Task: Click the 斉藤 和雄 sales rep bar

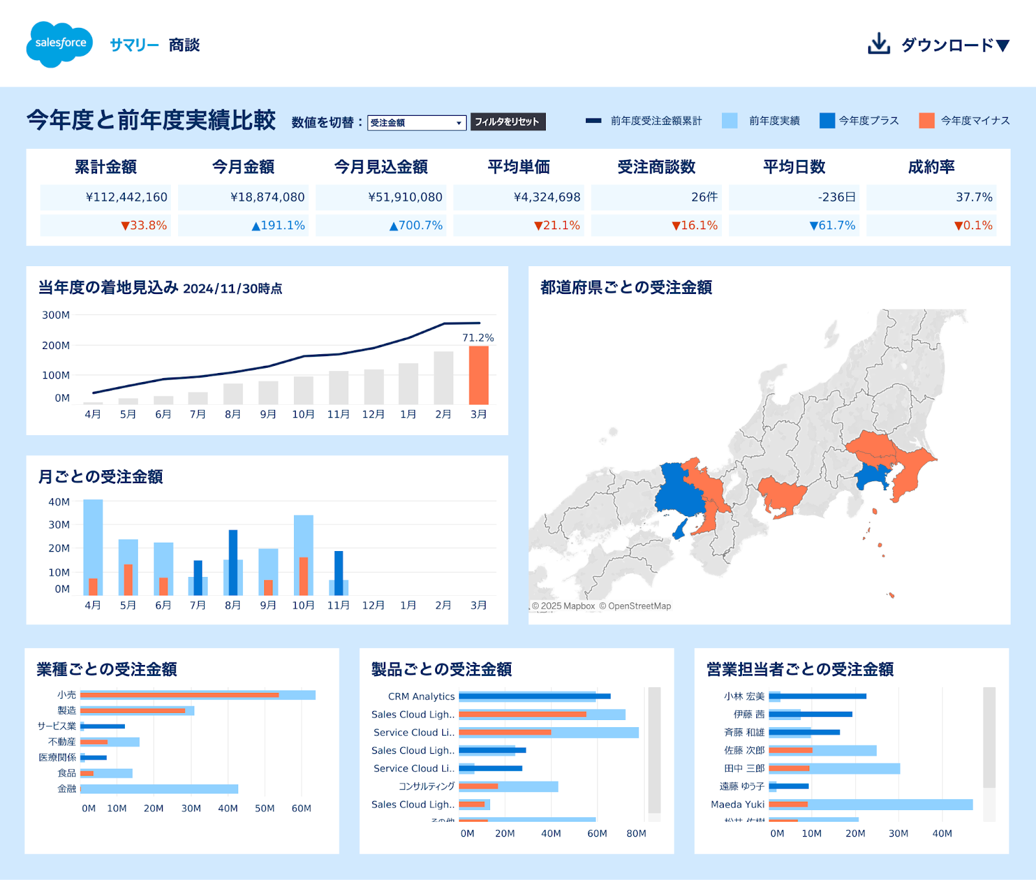Action: 804,732
